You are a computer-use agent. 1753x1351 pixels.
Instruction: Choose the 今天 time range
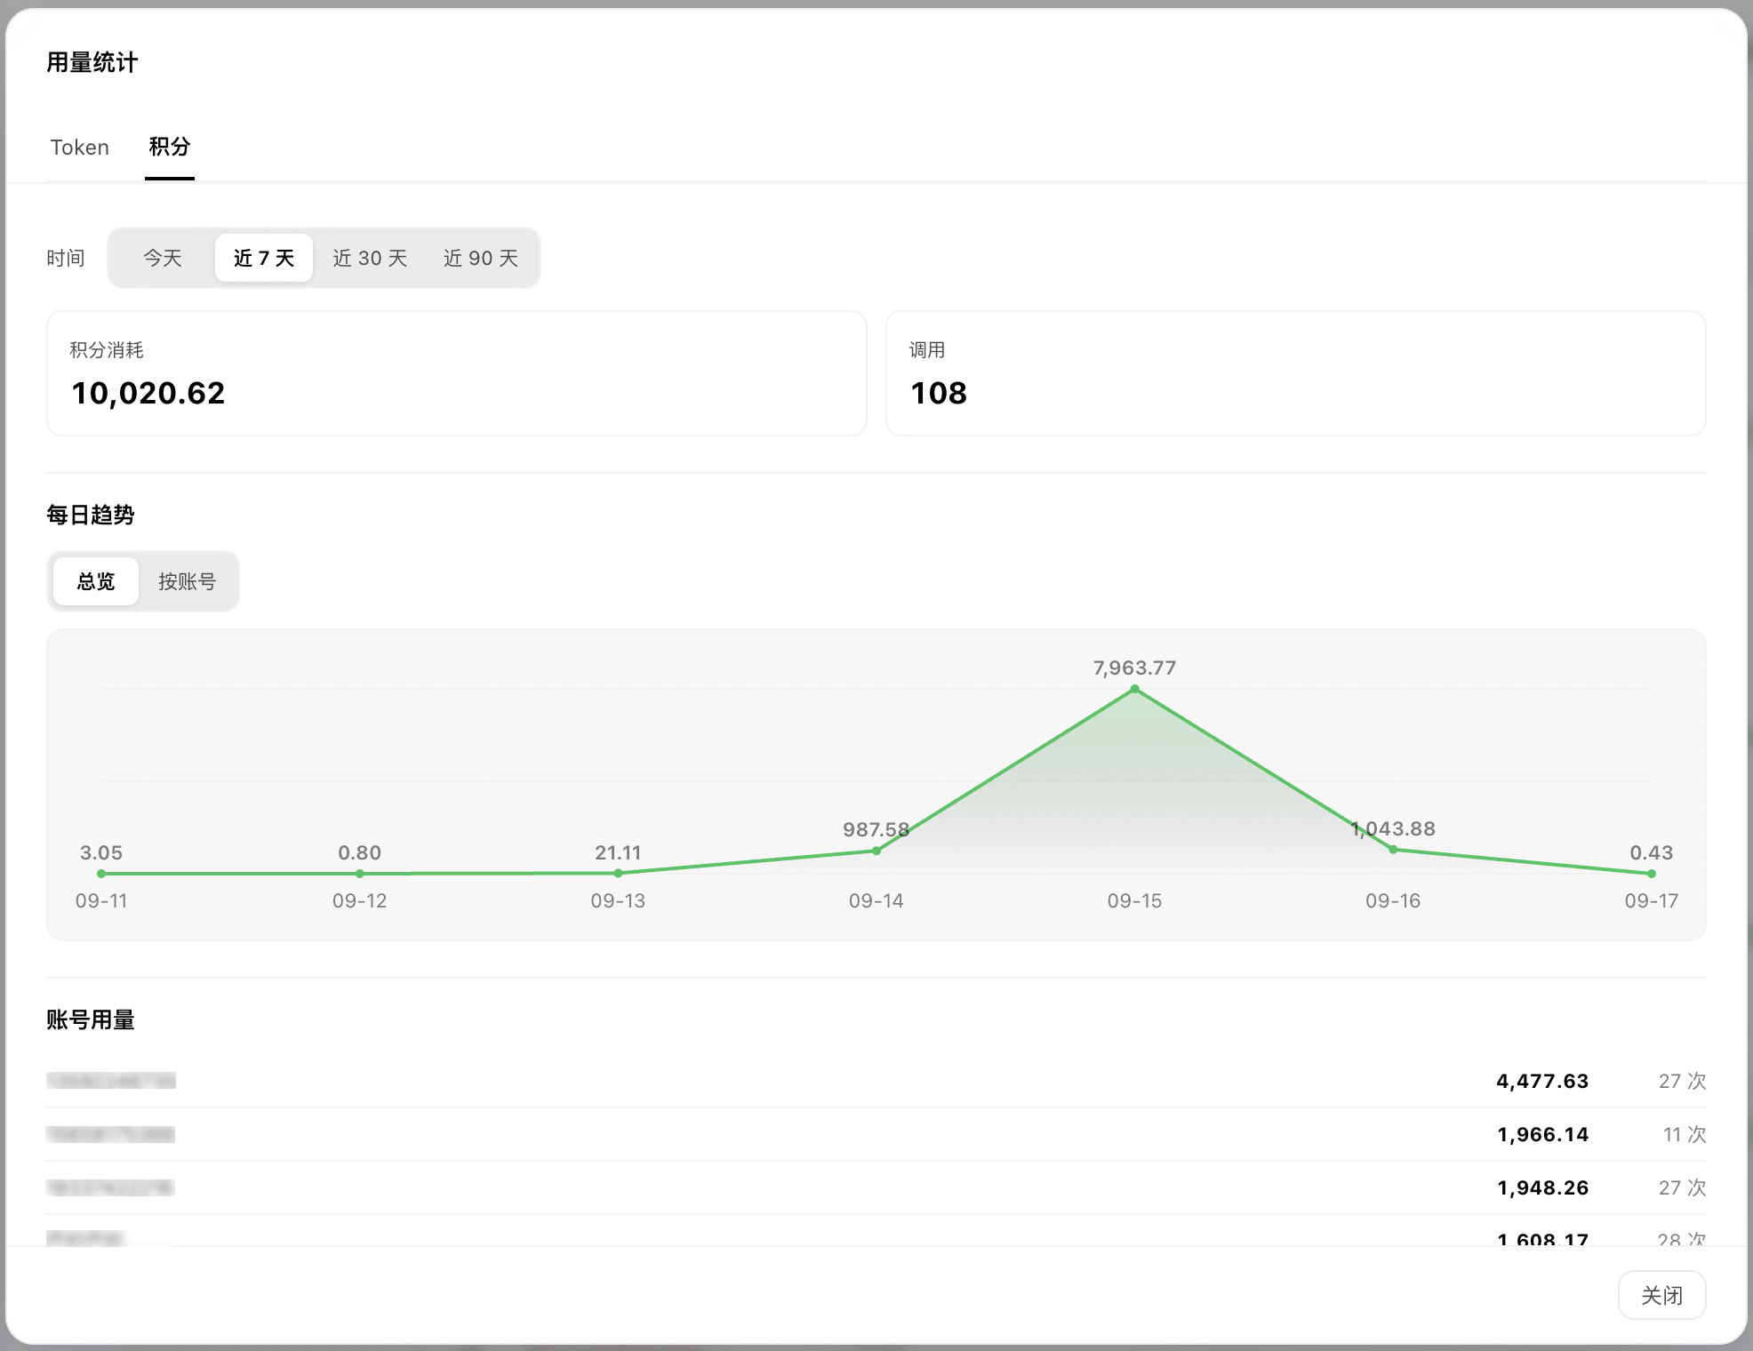(x=163, y=258)
